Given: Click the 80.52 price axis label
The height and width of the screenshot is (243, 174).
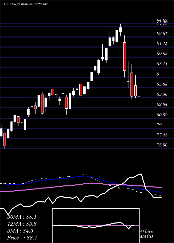Looking at the screenshot, I should (162, 115).
